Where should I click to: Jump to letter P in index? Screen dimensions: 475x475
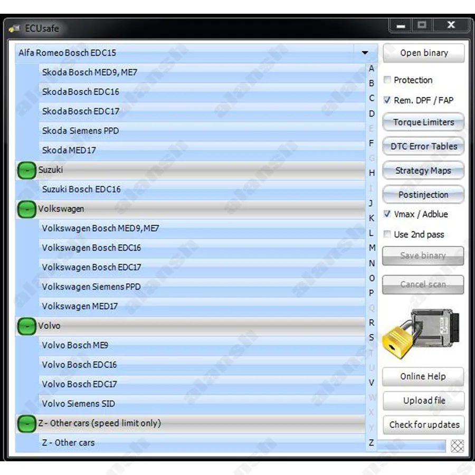pyautogui.click(x=372, y=293)
